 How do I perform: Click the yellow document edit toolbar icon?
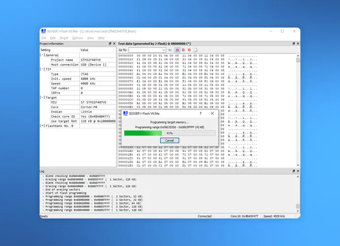point(196,50)
